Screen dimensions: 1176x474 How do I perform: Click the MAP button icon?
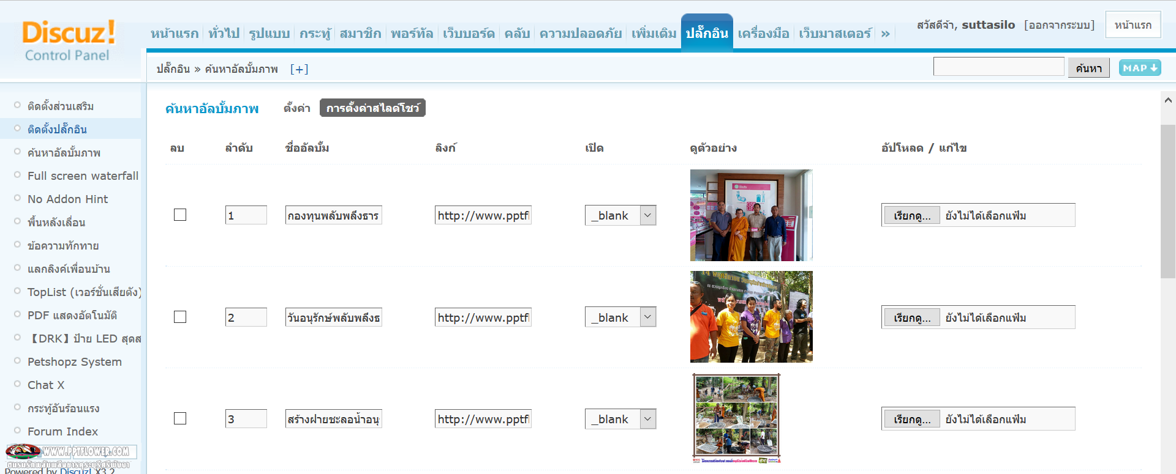click(1139, 68)
